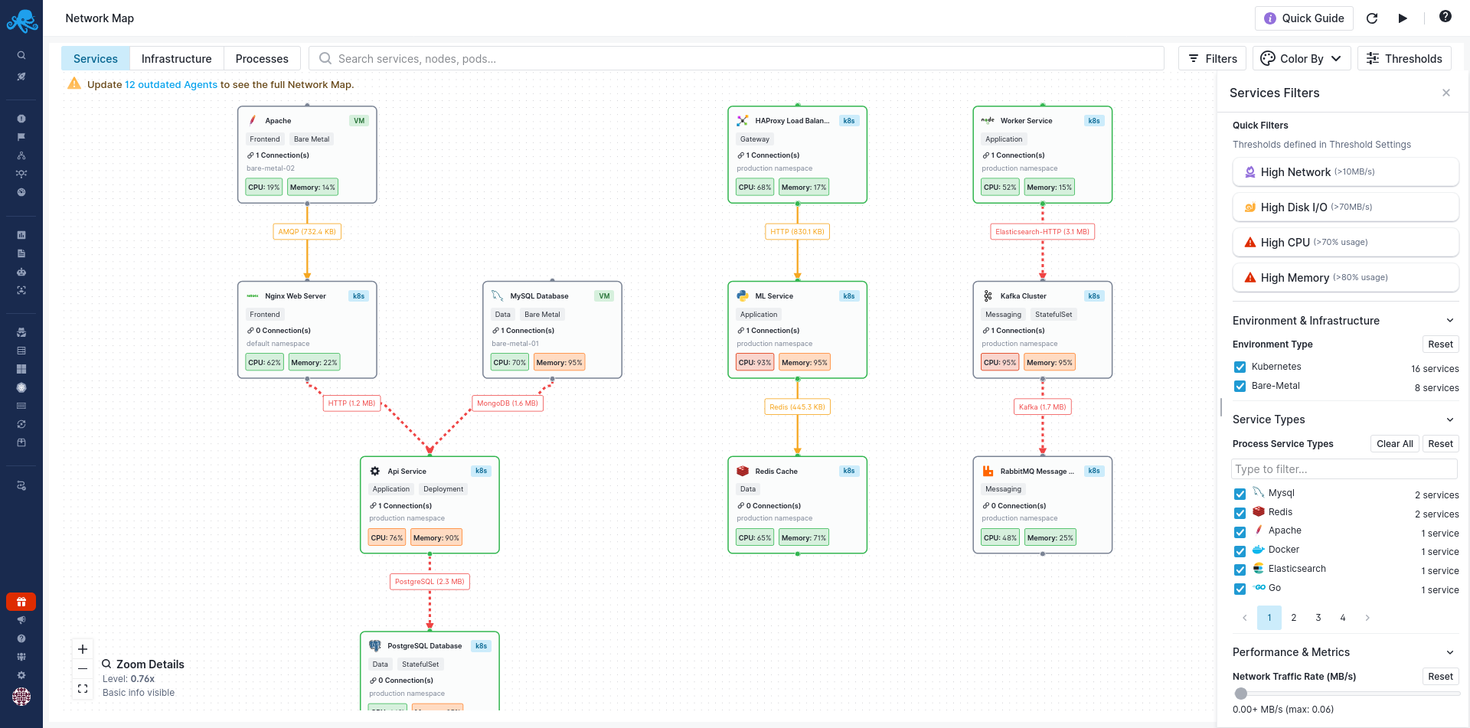
Task: Click the megaphone announcements icon in the sidebar
Action: coord(21,620)
